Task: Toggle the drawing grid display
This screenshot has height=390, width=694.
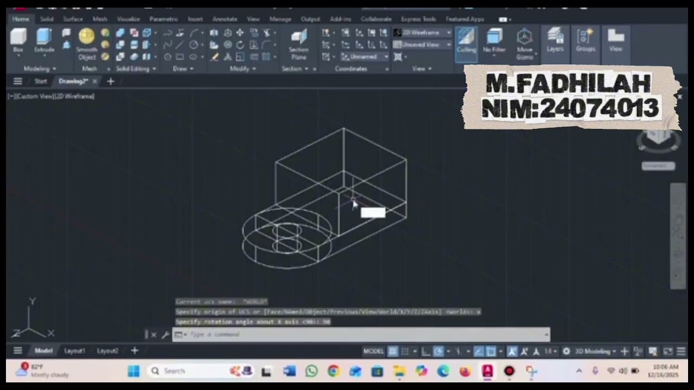Action: pyautogui.click(x=393, y=351)
